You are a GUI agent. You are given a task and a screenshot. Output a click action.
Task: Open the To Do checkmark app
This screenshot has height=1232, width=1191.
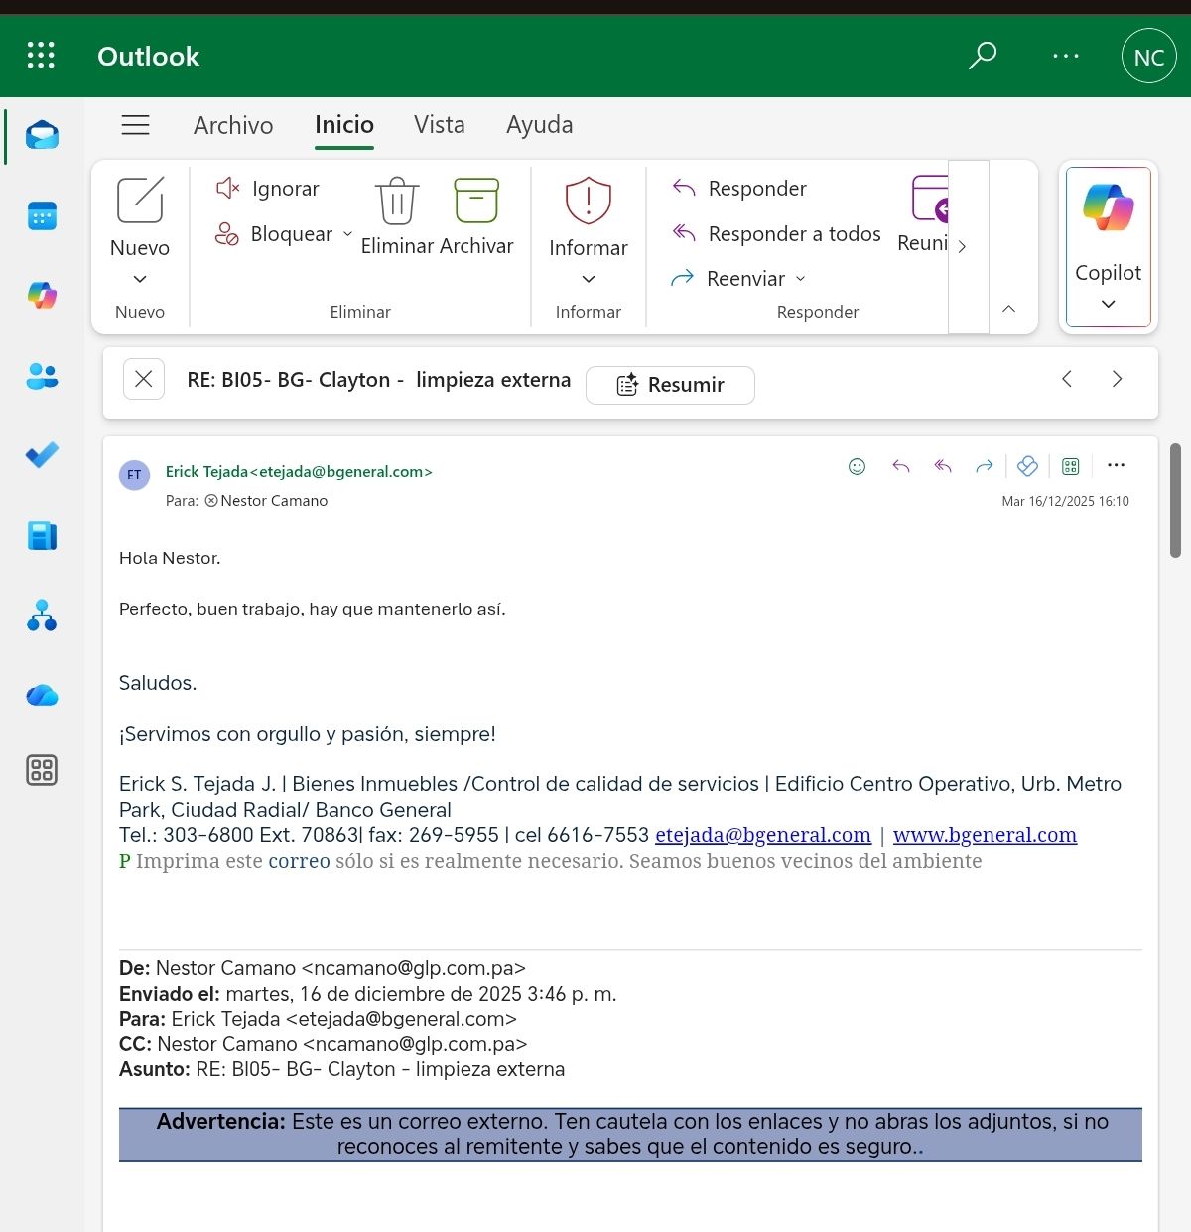(42, 455)
